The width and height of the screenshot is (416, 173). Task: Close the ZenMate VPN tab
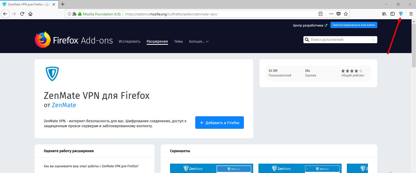click(54, 4)
